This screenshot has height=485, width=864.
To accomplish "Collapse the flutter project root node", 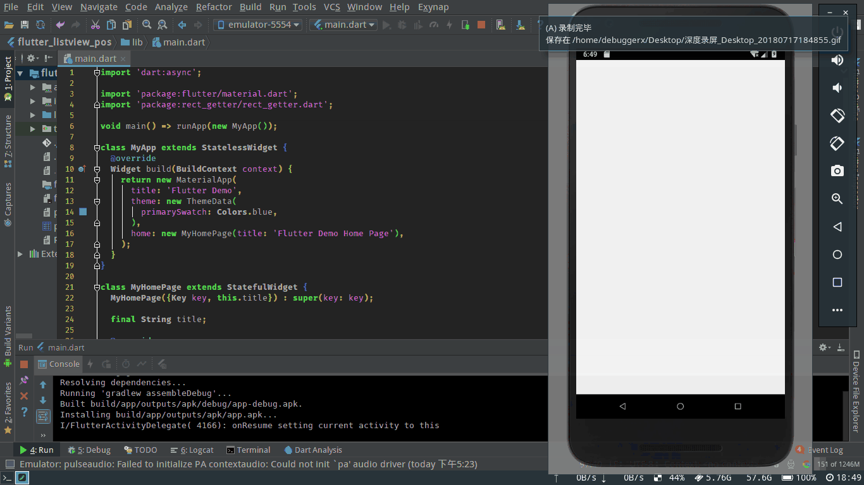I will pos(21,73).
